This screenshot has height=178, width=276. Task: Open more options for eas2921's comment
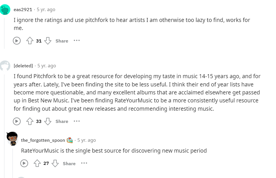76,41
